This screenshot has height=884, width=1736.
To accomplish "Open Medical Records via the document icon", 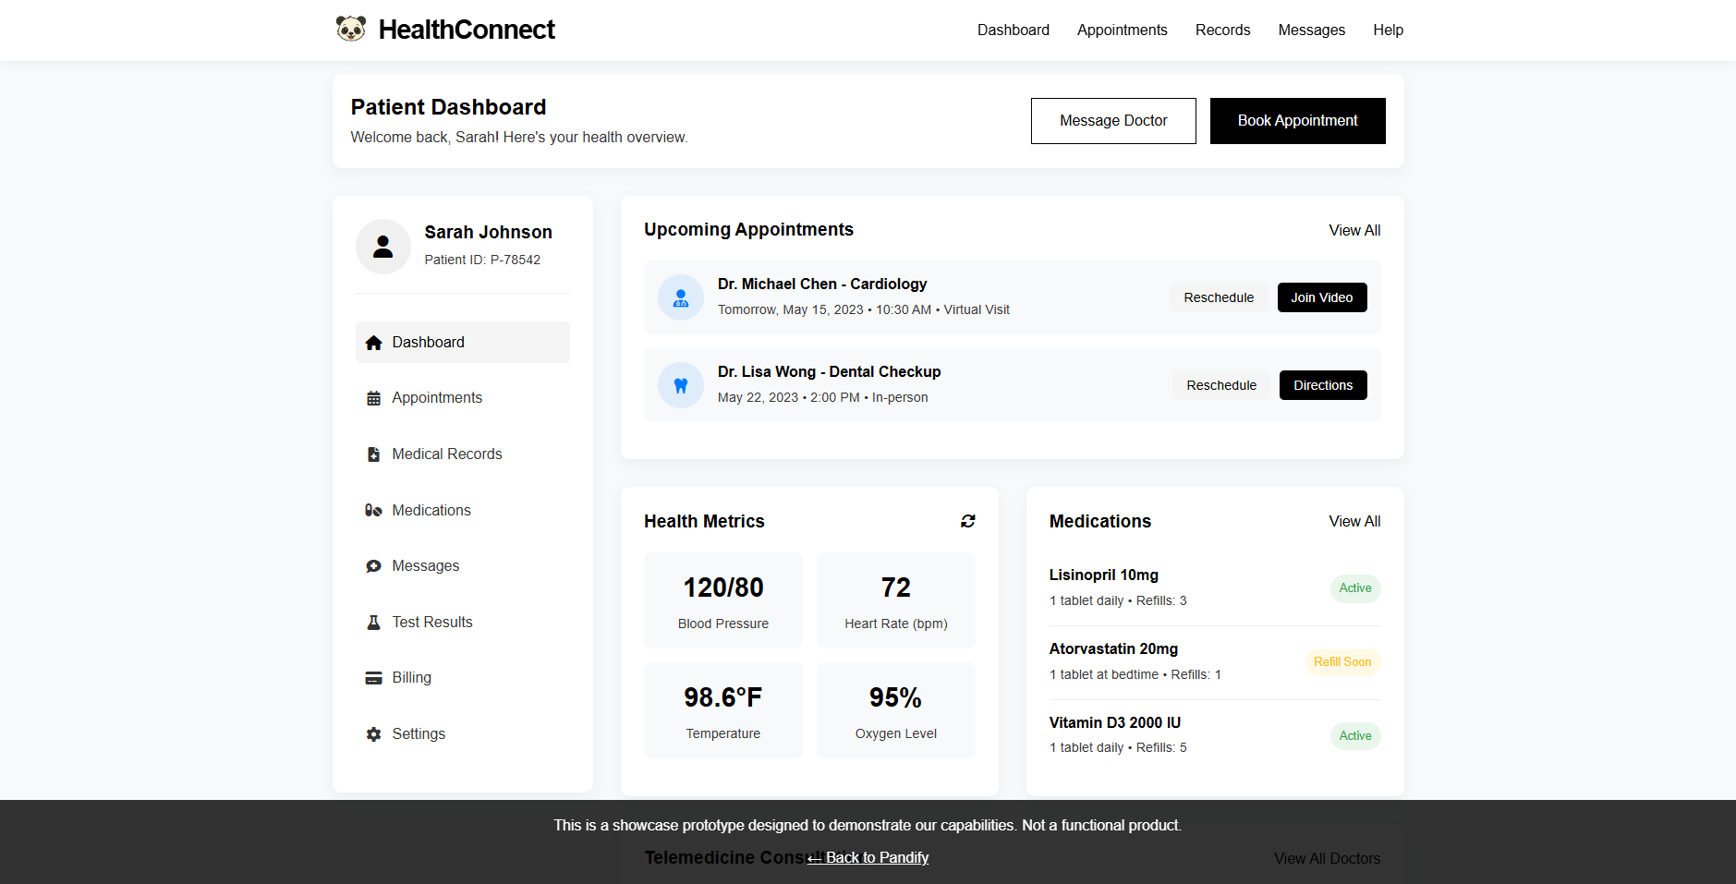I will coord(373,454).
